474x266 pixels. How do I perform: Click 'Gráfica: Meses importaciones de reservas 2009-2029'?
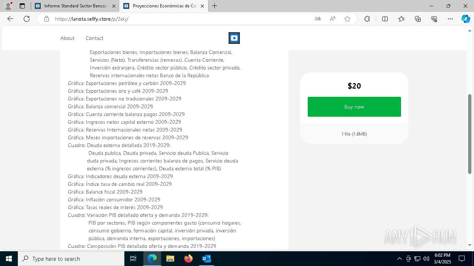click(128, 137)
